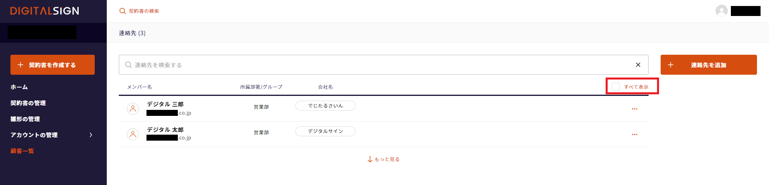
Task: Click the デジタルサイン company tag
Action: [326, 131]
